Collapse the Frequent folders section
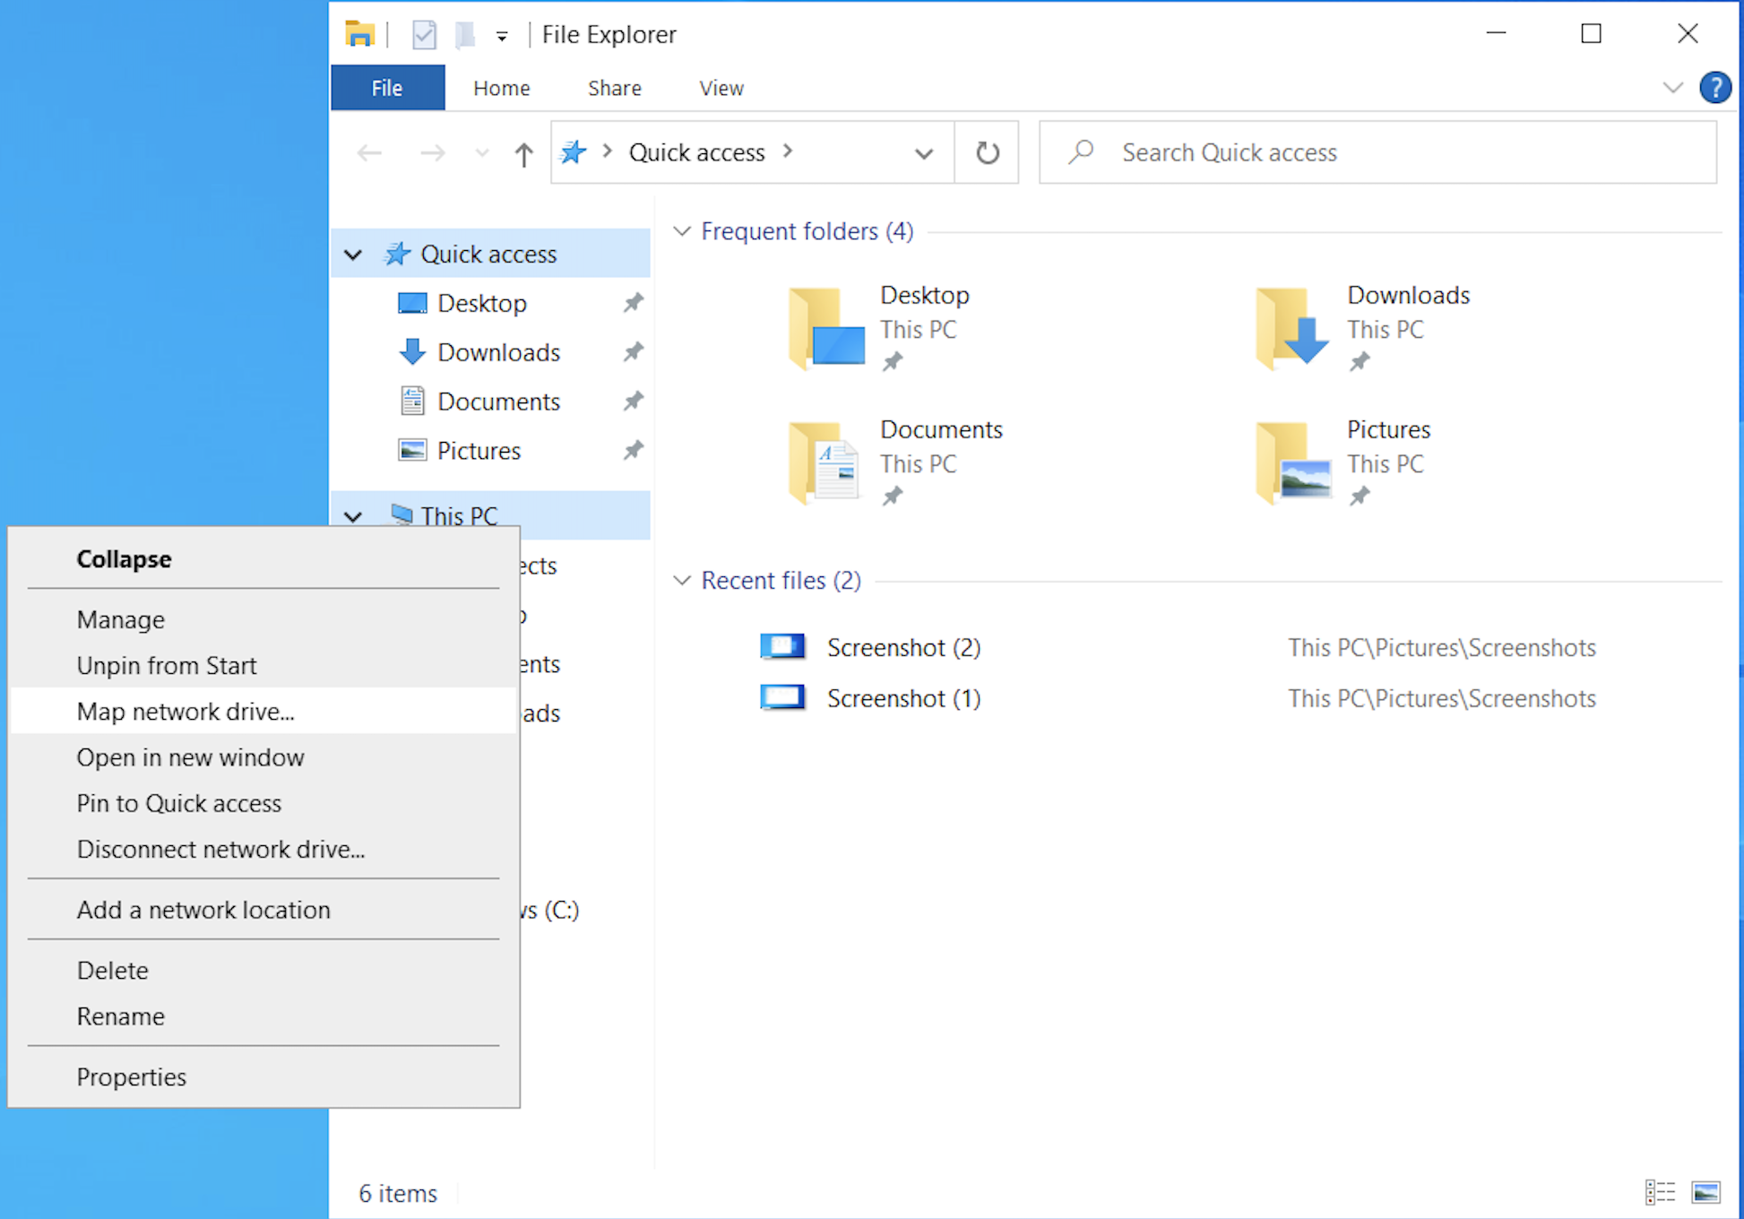 [682, 231]
